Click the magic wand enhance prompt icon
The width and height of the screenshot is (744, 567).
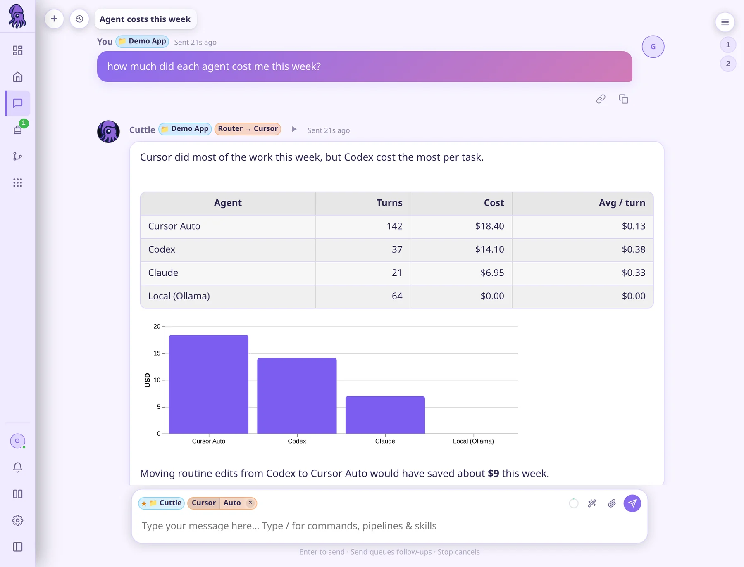pyautogui.click(x=592, y=503)
